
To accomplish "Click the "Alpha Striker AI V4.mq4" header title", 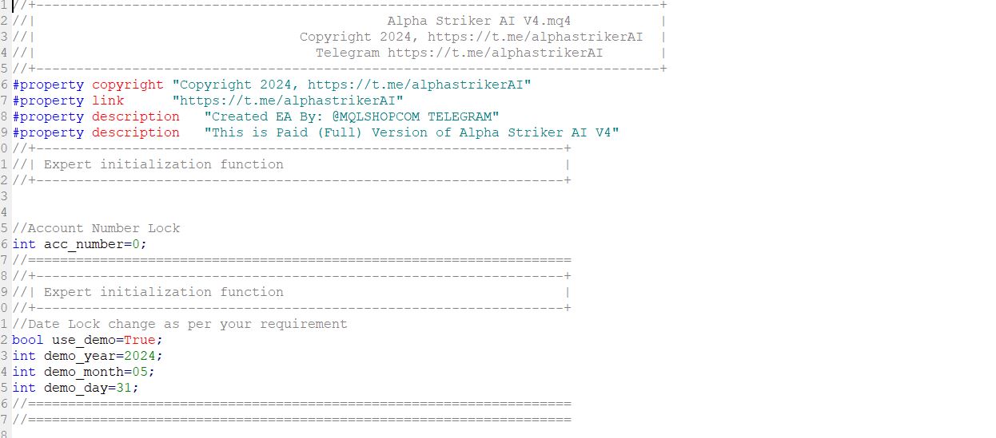I will tap(479, 21).
